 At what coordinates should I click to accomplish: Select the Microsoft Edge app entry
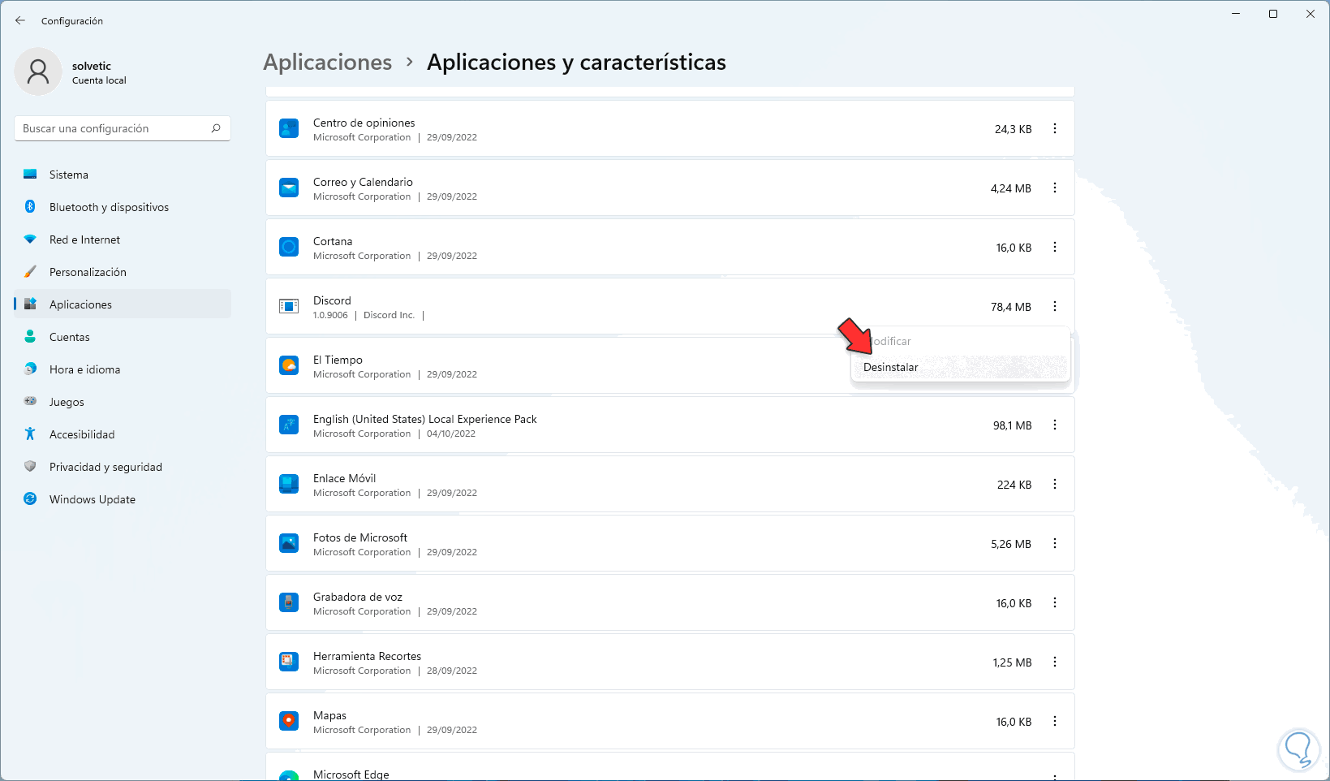click(x=670, y=767)
